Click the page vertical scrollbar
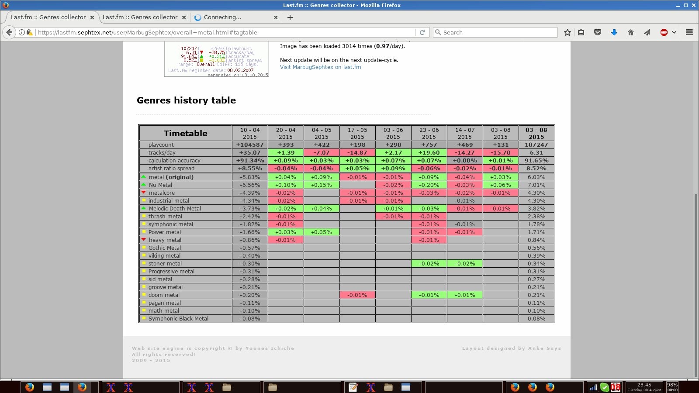 696,284
